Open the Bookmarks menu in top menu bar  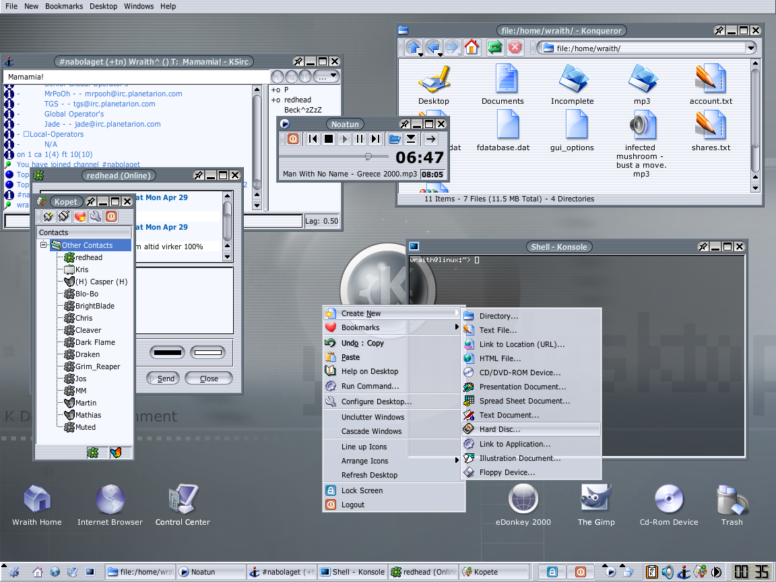[x=64, y=7]
